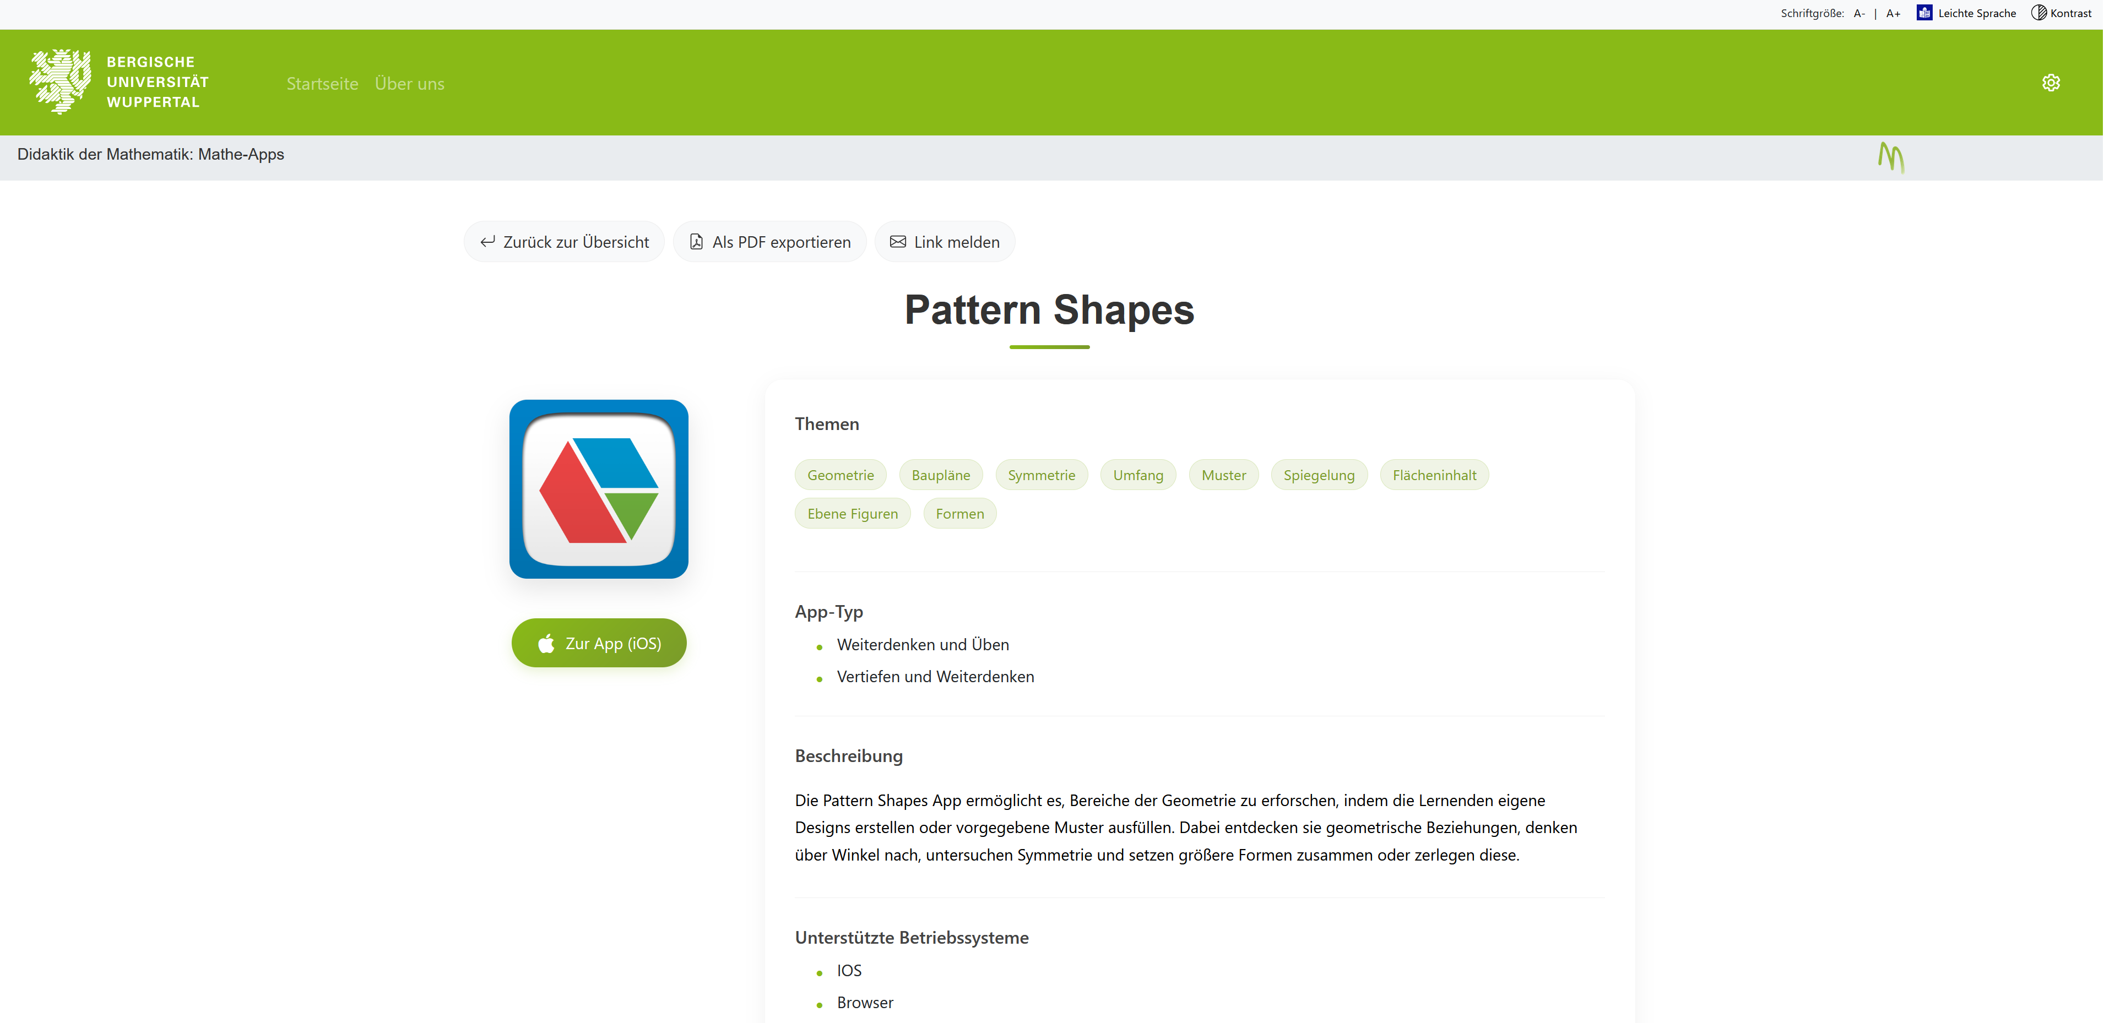Click the PDF document icon
2104x1023 pixels.
[x=696, y=242]
